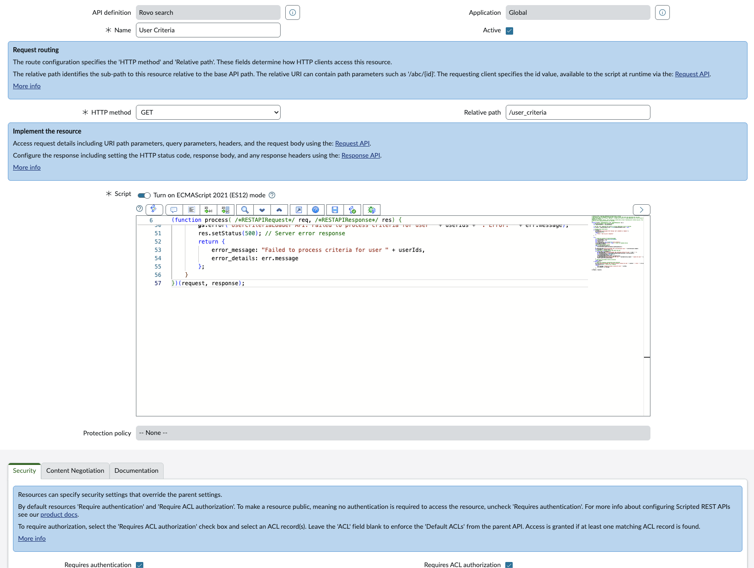Click the Protection policy None field

(393, 433)
